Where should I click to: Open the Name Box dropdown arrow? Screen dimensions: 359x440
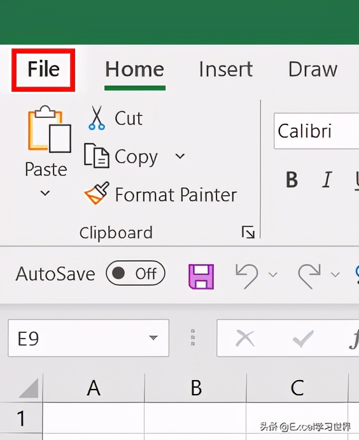tap(153, 337)
